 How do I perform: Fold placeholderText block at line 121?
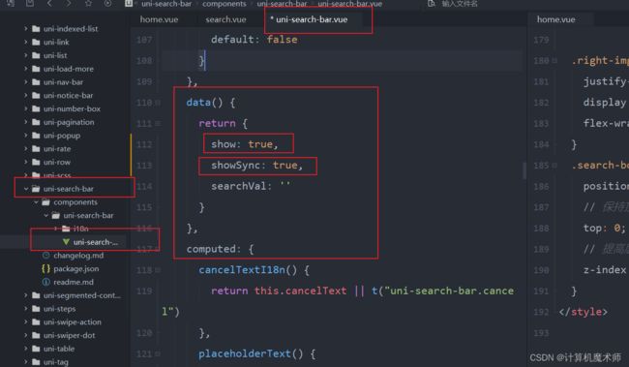tap(158, 354)
